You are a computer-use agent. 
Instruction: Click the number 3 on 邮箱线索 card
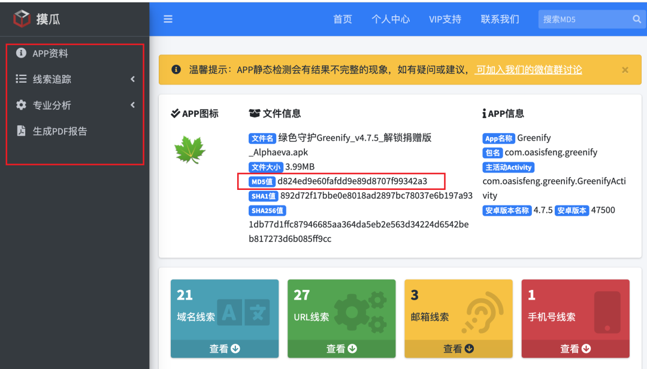pos(415,295)
